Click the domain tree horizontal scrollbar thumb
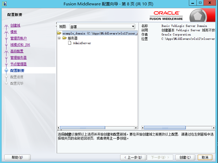 [82, 128]
